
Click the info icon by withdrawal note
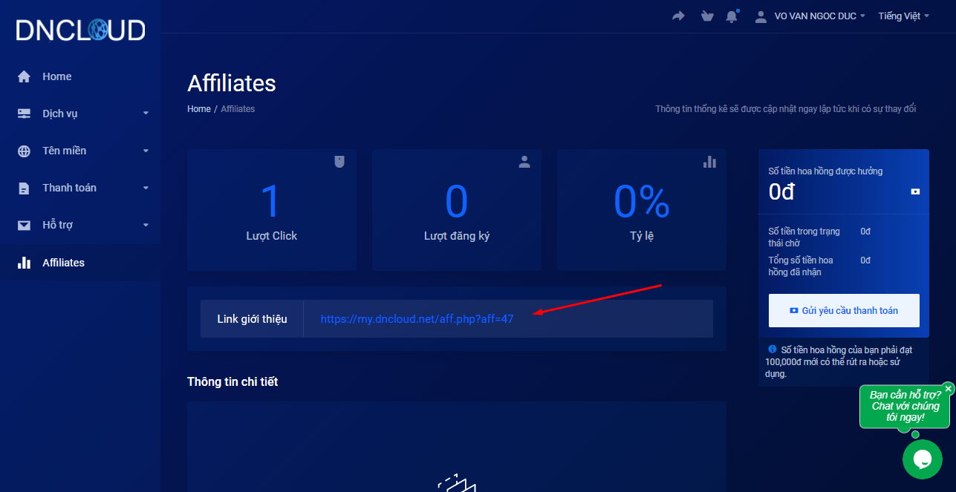tap(773, 349)
